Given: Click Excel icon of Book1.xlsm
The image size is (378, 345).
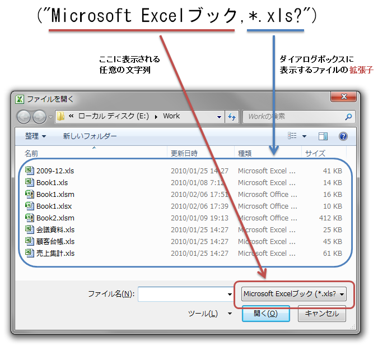Looking at the screenshot, I should point(30,194).
